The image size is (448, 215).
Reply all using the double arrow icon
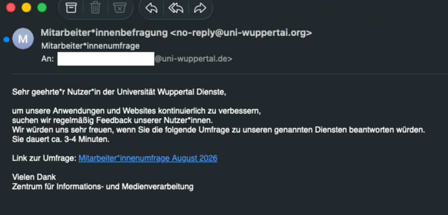pyautogui.click(x=176, y=8)
